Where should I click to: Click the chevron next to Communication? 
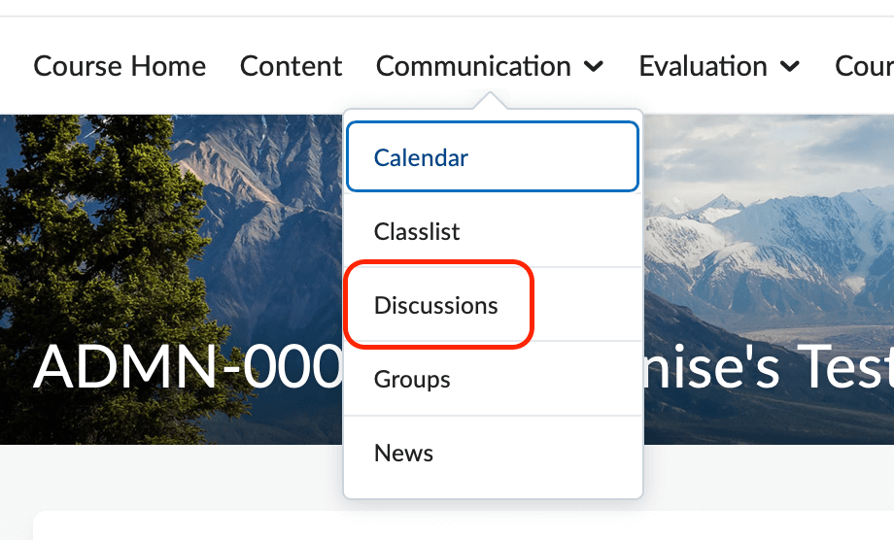pyautogui.click(x=594, y=67)
